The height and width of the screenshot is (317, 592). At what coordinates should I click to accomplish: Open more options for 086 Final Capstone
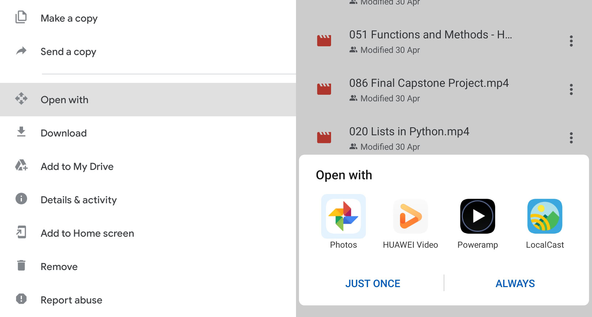pyautogui.click(x=571, y=89)
